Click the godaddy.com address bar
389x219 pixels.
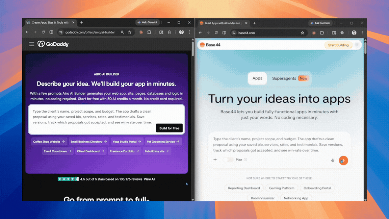point(90,32)
